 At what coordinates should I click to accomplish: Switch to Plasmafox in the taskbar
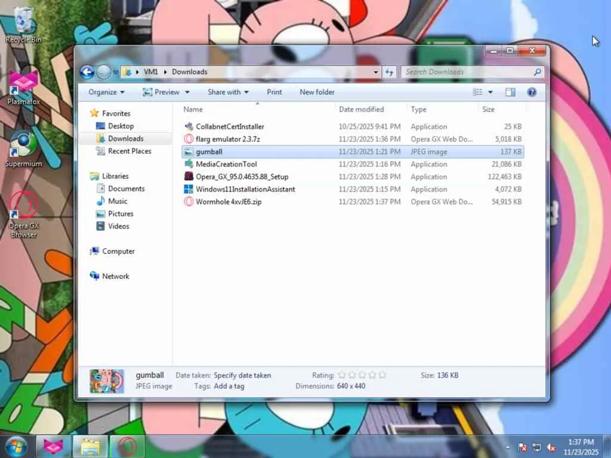pos(53,447)
